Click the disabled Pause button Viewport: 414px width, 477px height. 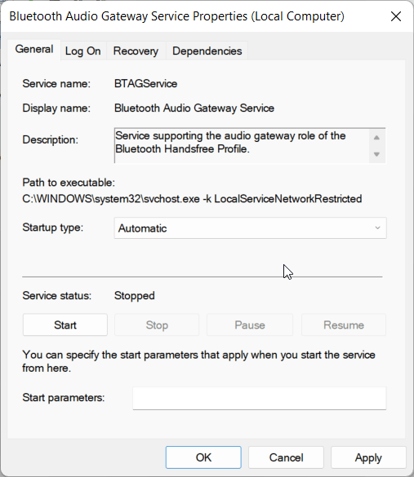(x=250, y=325)
